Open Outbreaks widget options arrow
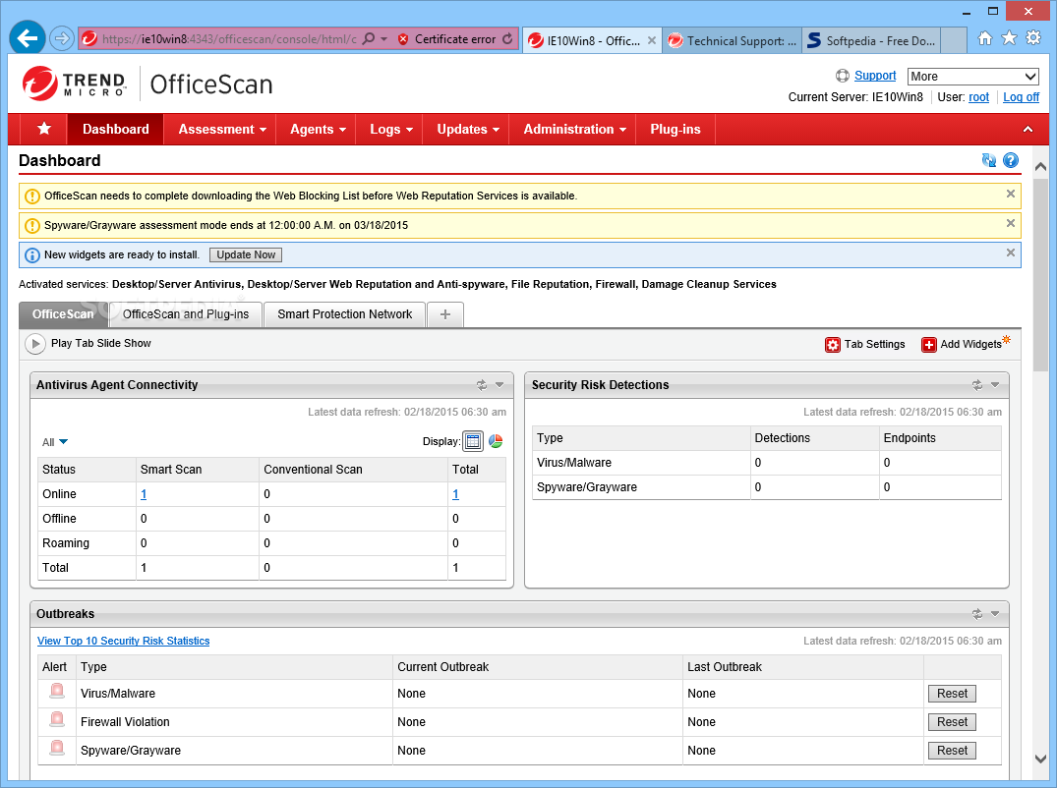The height and width of the screenshot is (788, 1057). (x=995, y=613)
